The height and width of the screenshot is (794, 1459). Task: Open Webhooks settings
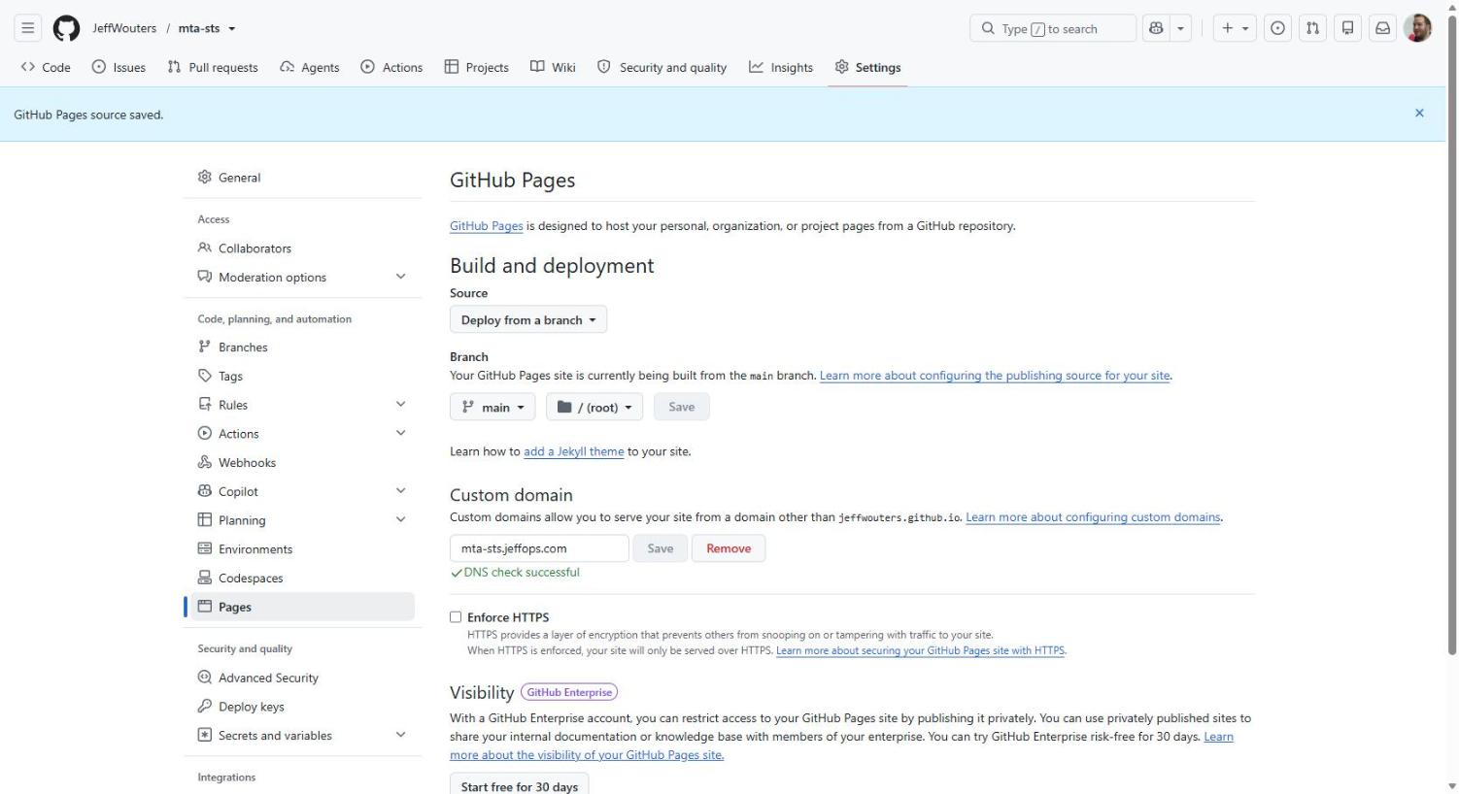click(302, 463)
